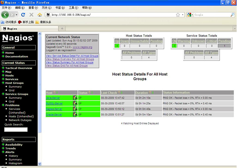
Task: Click the Service Status Totals Critical header
Action: [212, 41]
